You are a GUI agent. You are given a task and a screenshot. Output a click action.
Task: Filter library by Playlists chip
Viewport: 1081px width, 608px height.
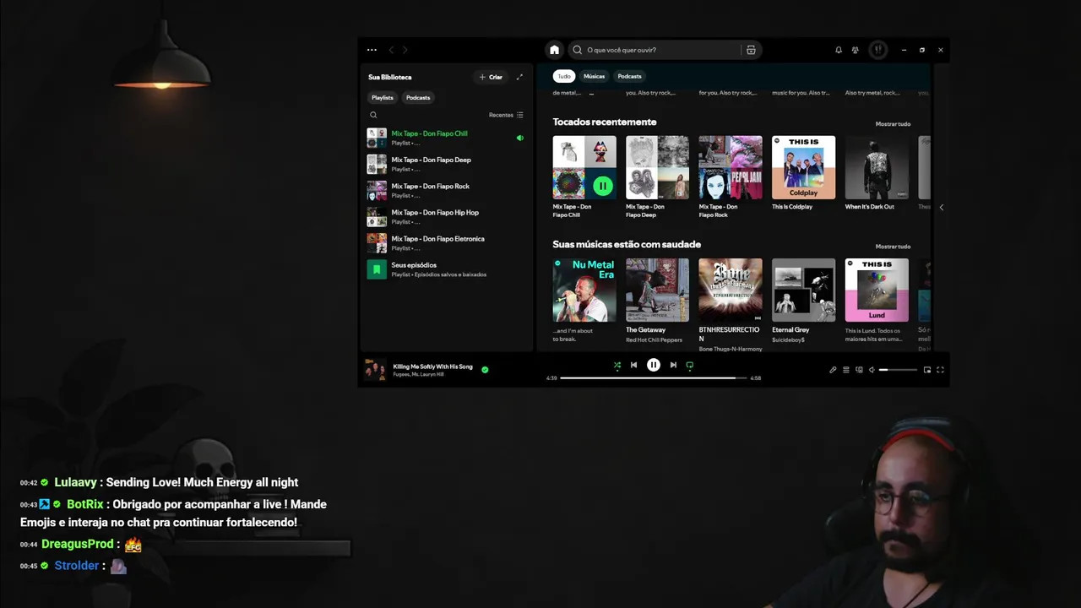click(x=383, y=97)
